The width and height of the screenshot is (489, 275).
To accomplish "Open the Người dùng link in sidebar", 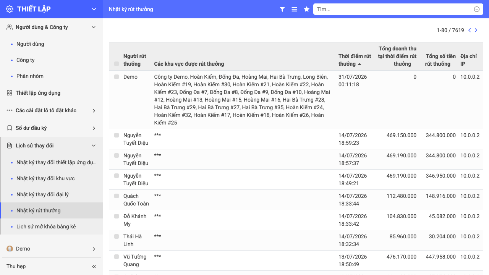I will (30, 44).
